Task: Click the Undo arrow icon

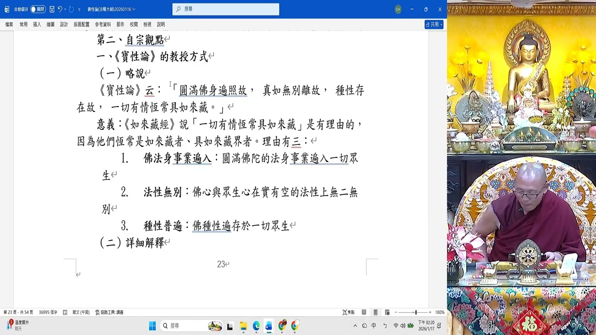Action: click(60, 9)
